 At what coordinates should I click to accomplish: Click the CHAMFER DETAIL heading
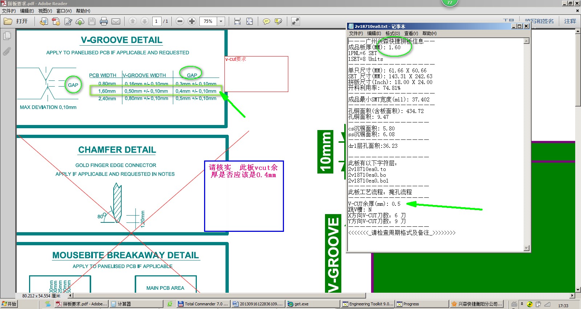click(117, 150)
